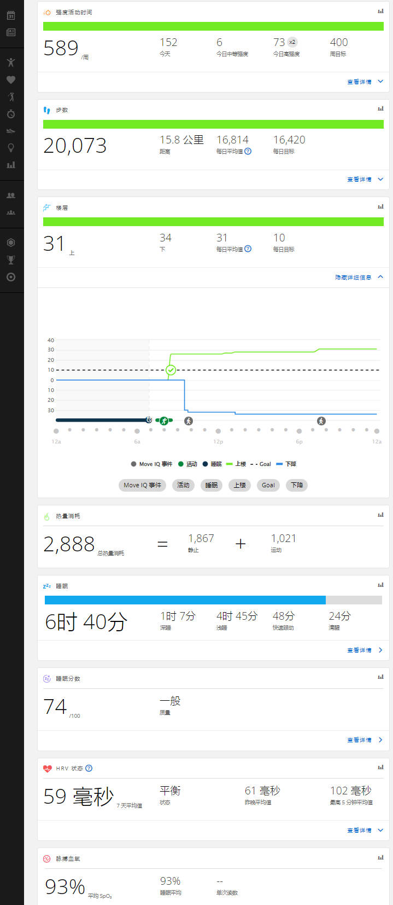The height and width of the screenshot is (905, 393).
Task: Click the shoe Gear icon in the sidebar
Action: [11, 131]
